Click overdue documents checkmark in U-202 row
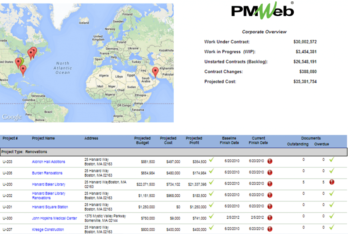Screen dimensions: 348x234 pos(332,193)
